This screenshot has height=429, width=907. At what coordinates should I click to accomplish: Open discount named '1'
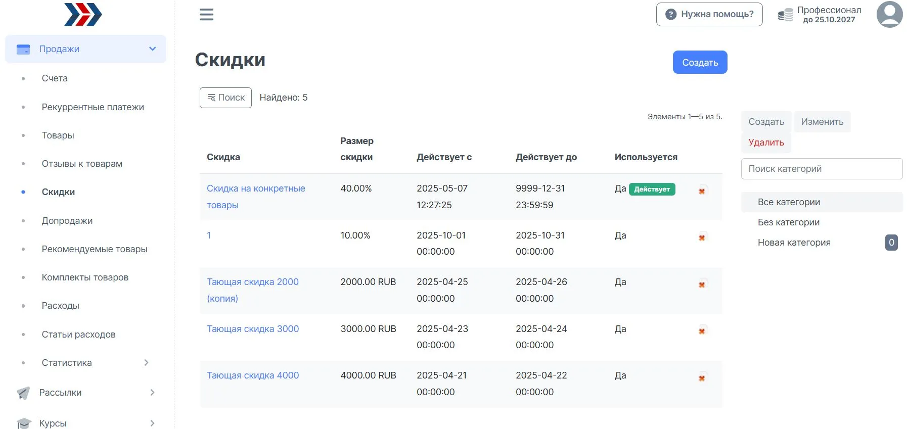pos(209,235)
